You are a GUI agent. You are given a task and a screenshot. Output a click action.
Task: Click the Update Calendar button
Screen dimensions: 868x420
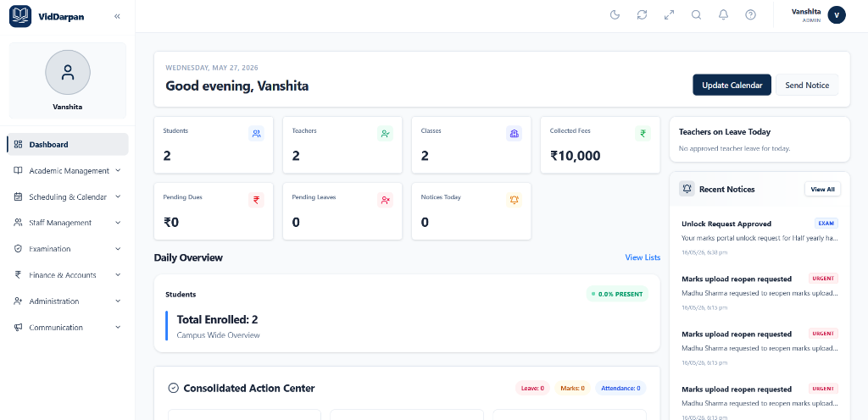(732, 86)
